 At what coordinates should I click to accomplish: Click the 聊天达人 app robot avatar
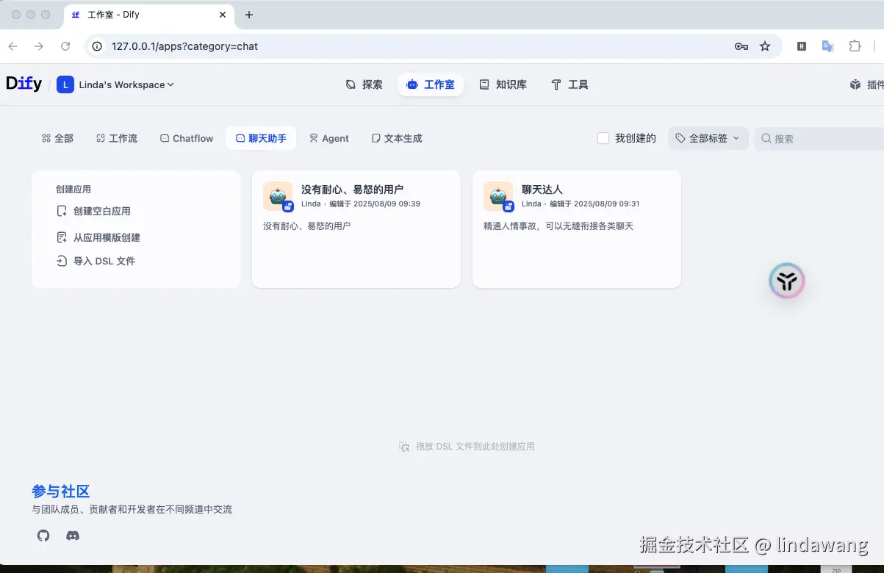pos(497,196)
